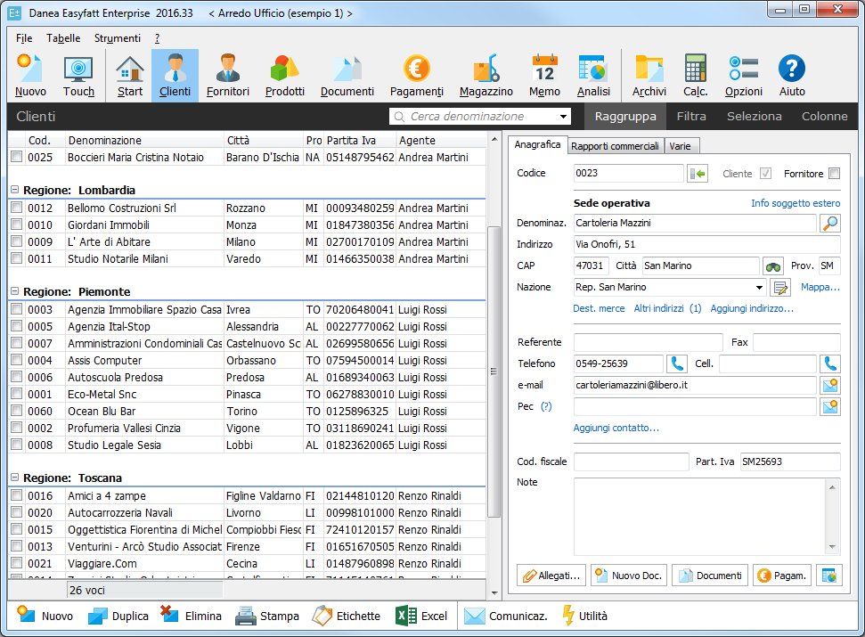Viewport: 865px width, 637px height.
Task: Open the Strumenti menu
Action: 117,38
